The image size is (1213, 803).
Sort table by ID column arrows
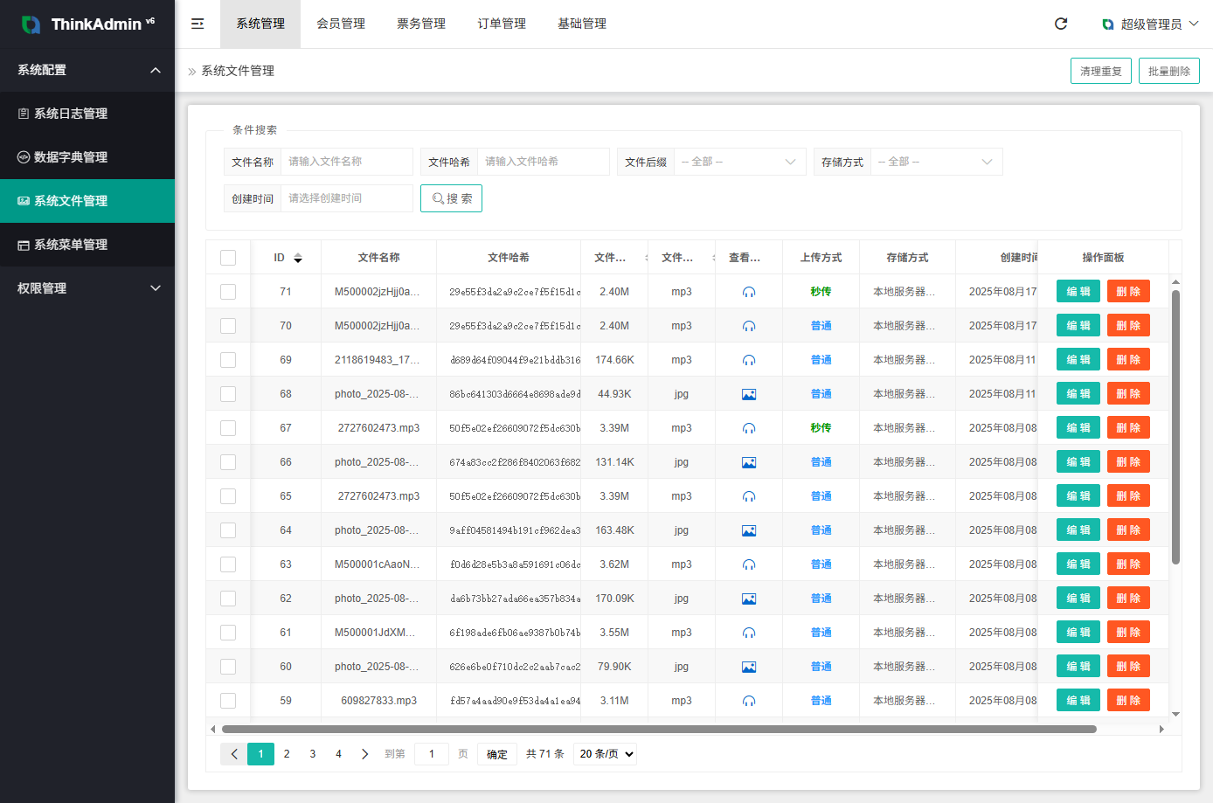(x=298, y=258)
